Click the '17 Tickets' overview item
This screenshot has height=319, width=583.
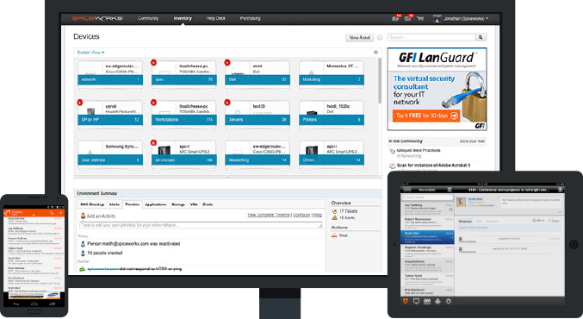pyautogui.click(x=344, y=211)
